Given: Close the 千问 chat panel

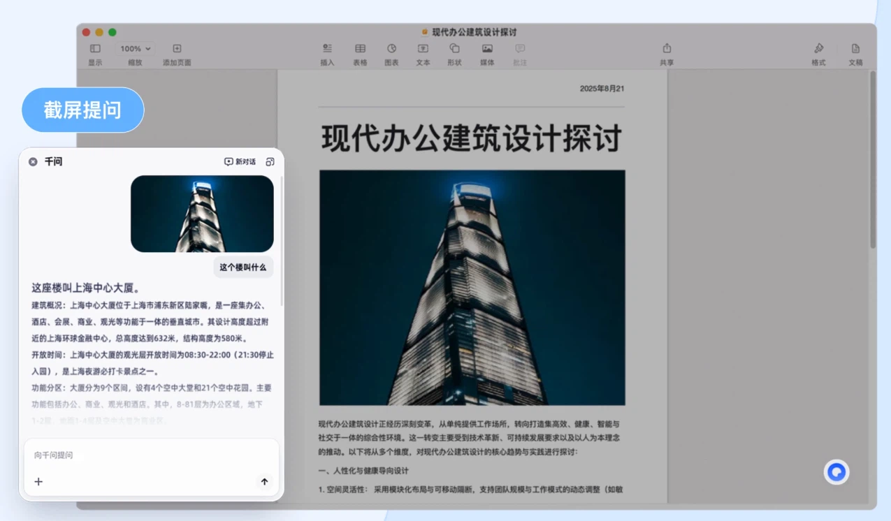Looking at the screenshot, I should point(33,161).
